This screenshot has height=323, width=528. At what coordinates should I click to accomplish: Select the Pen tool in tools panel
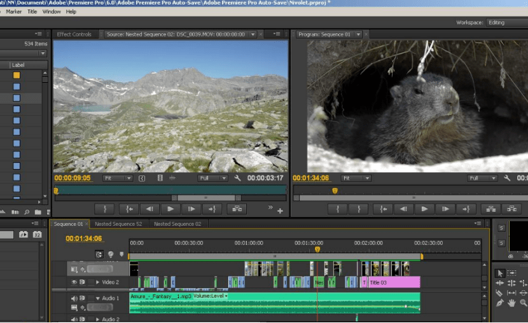tap(501, 303)
